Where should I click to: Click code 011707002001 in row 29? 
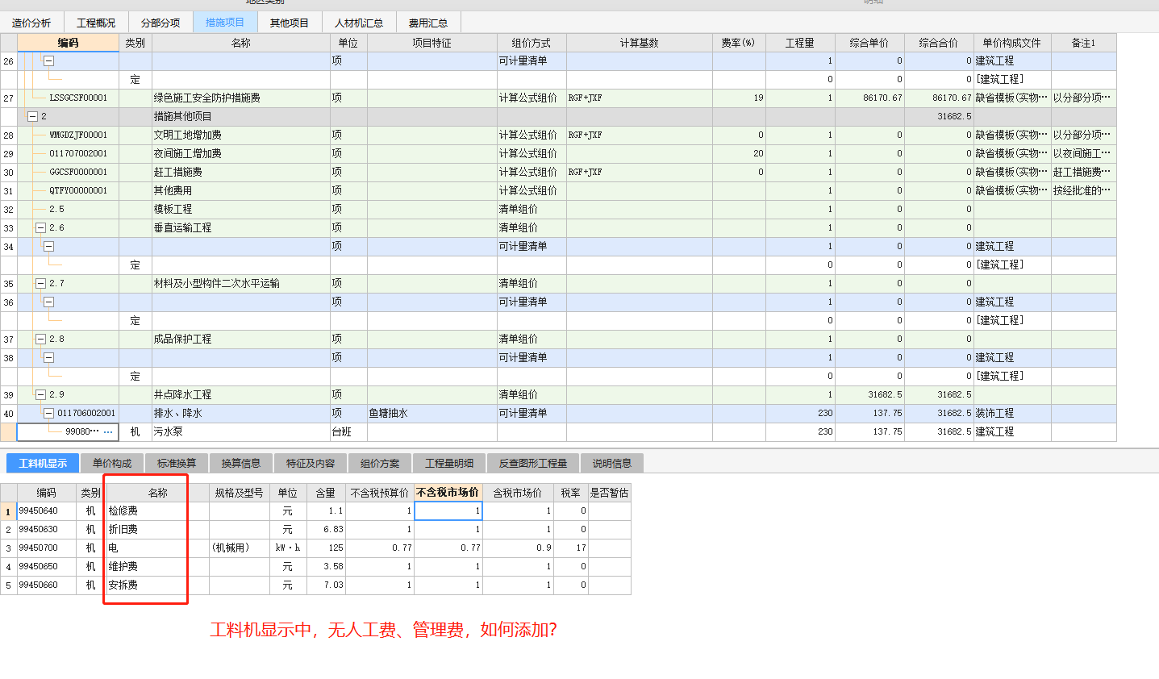[x=78, y=153]
